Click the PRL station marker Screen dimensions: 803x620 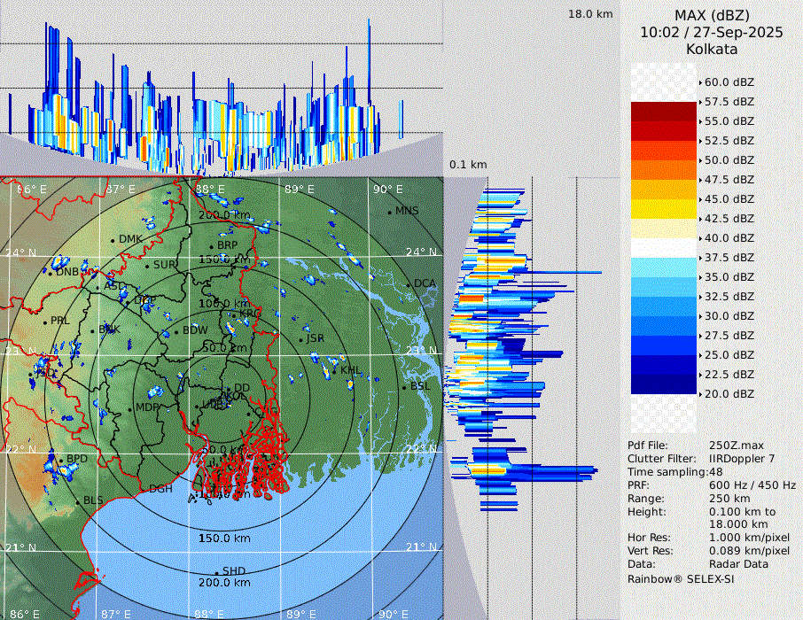(45, 322)
